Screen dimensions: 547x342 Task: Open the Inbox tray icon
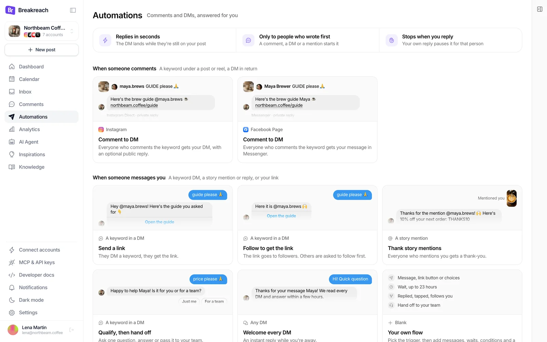coord(12,92)
